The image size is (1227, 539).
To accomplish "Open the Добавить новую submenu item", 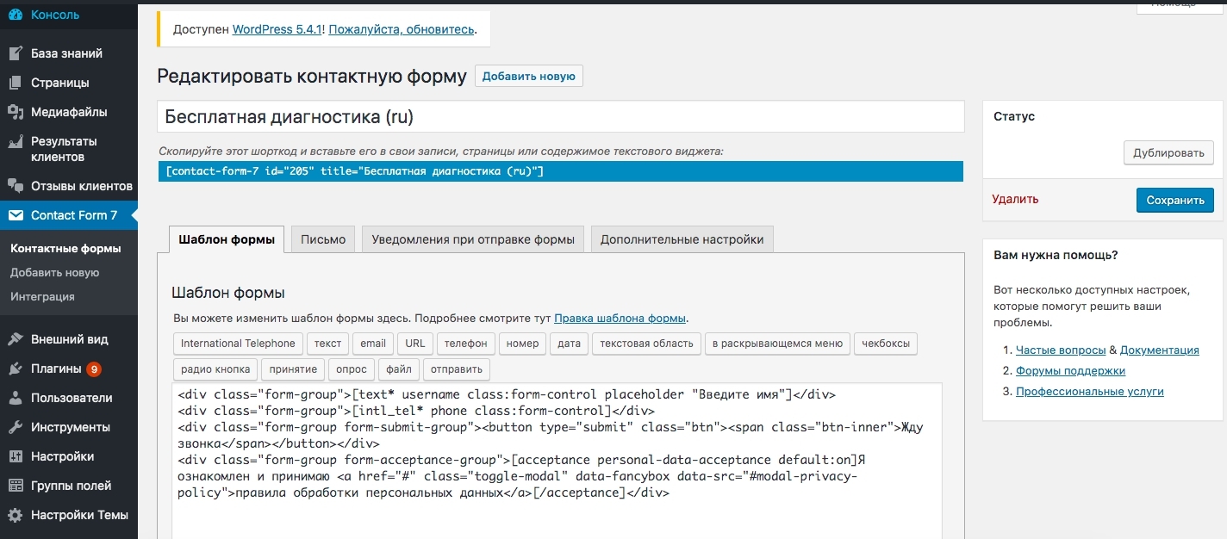I will tap(54, 272).
